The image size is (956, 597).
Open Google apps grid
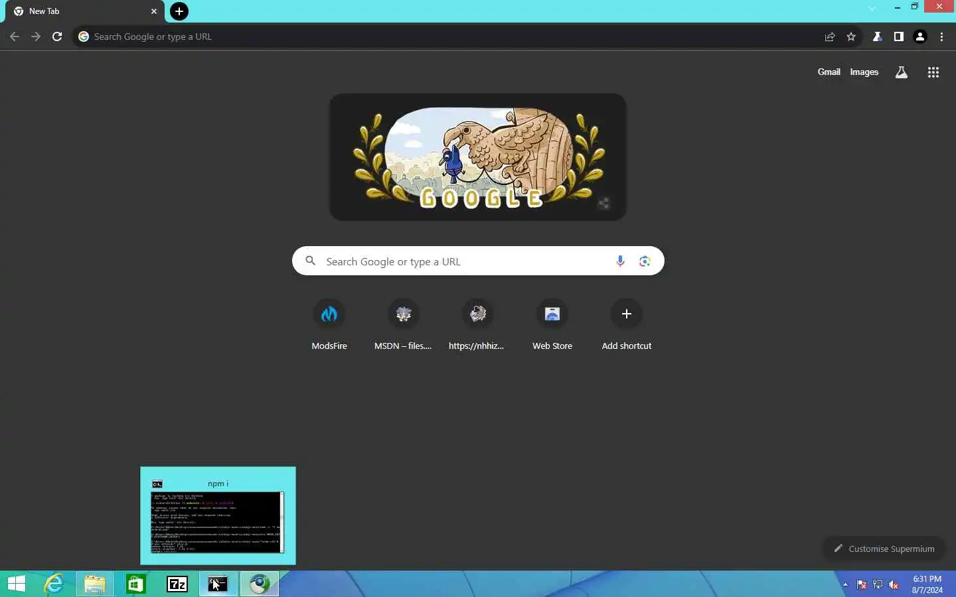[933, 72]
